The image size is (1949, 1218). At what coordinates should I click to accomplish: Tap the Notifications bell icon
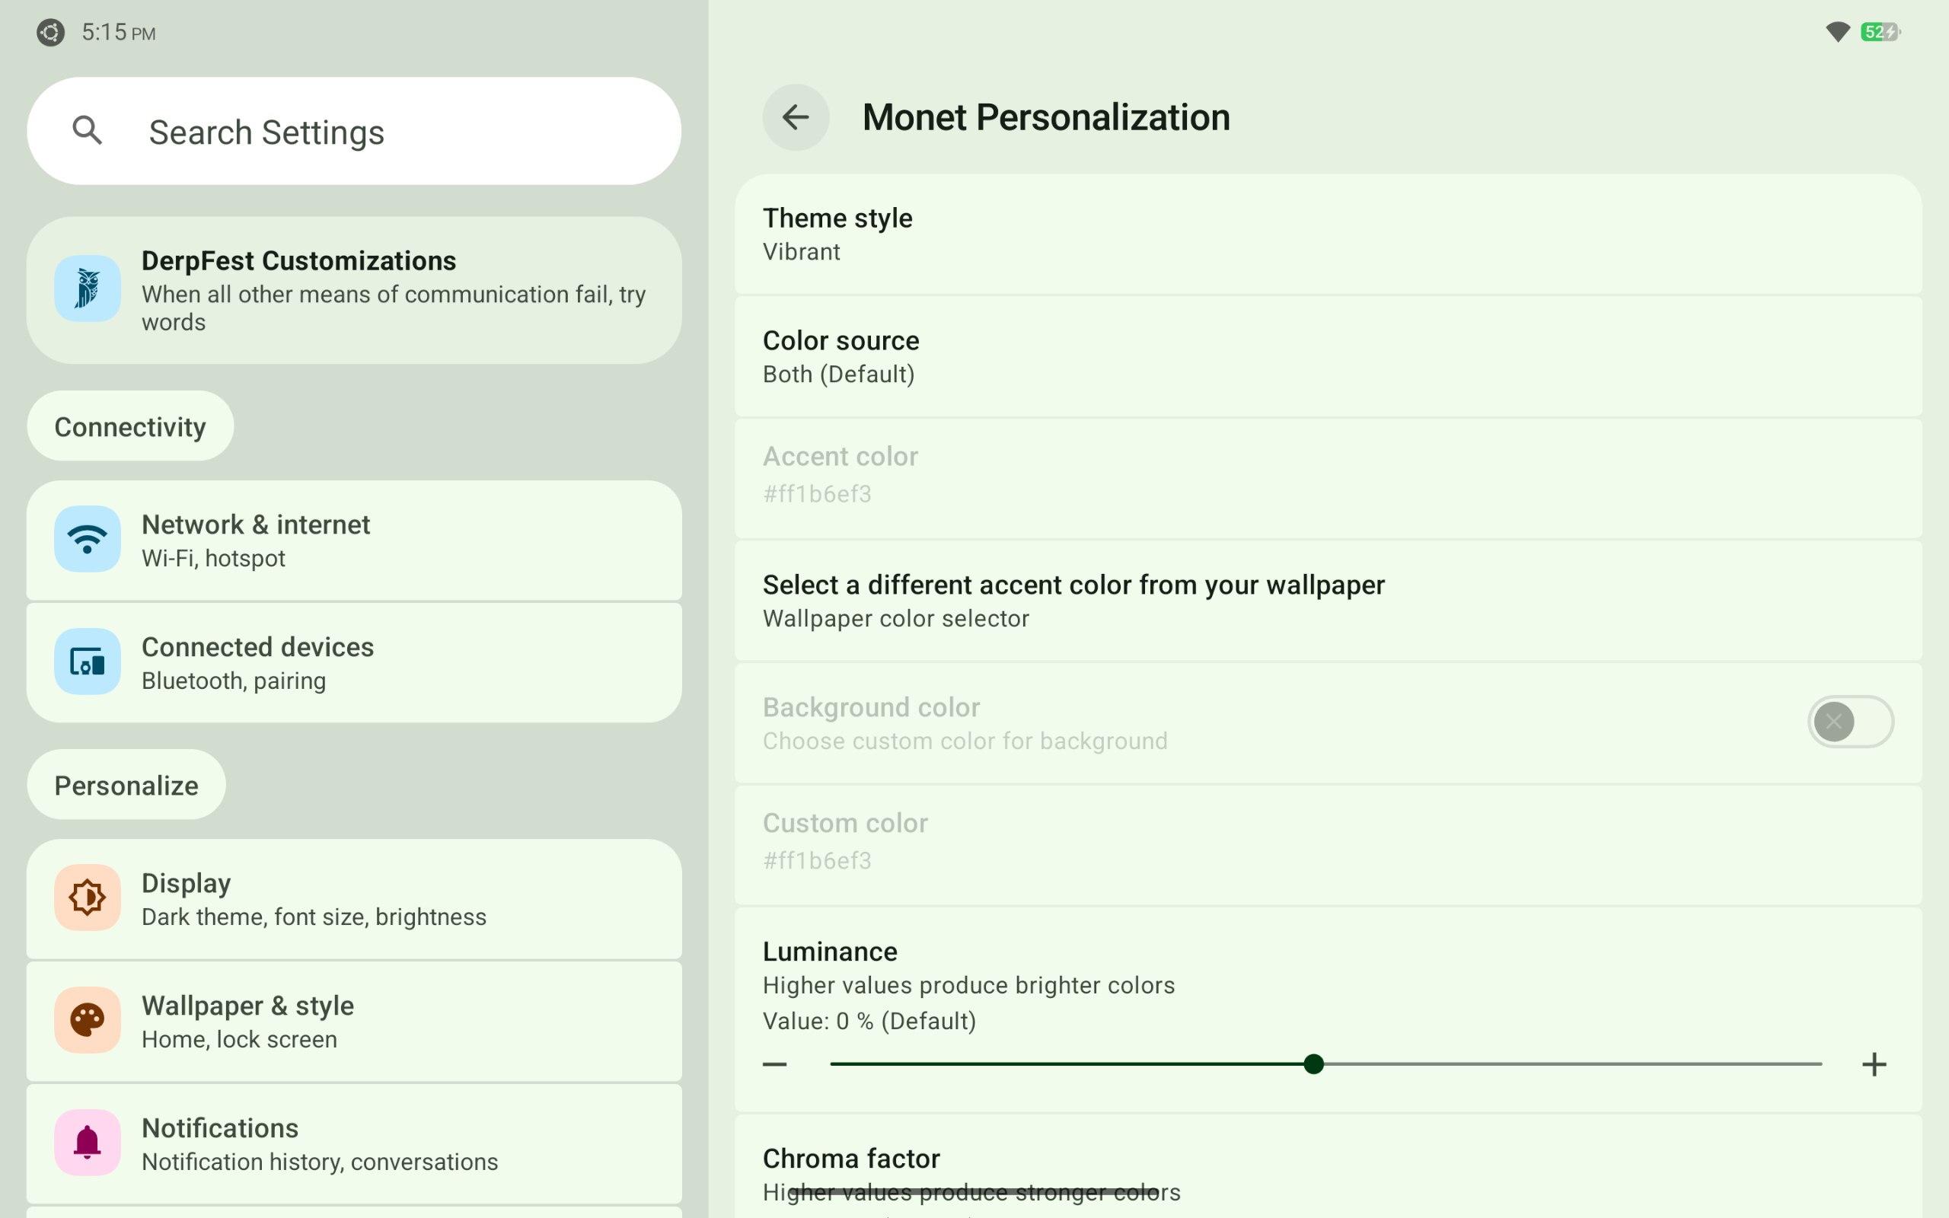[87, 1143]
